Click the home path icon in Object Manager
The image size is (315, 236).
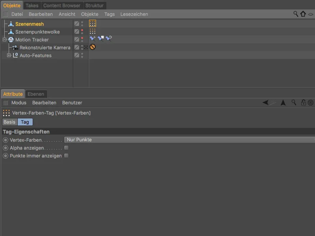click(x=303, y=14)
